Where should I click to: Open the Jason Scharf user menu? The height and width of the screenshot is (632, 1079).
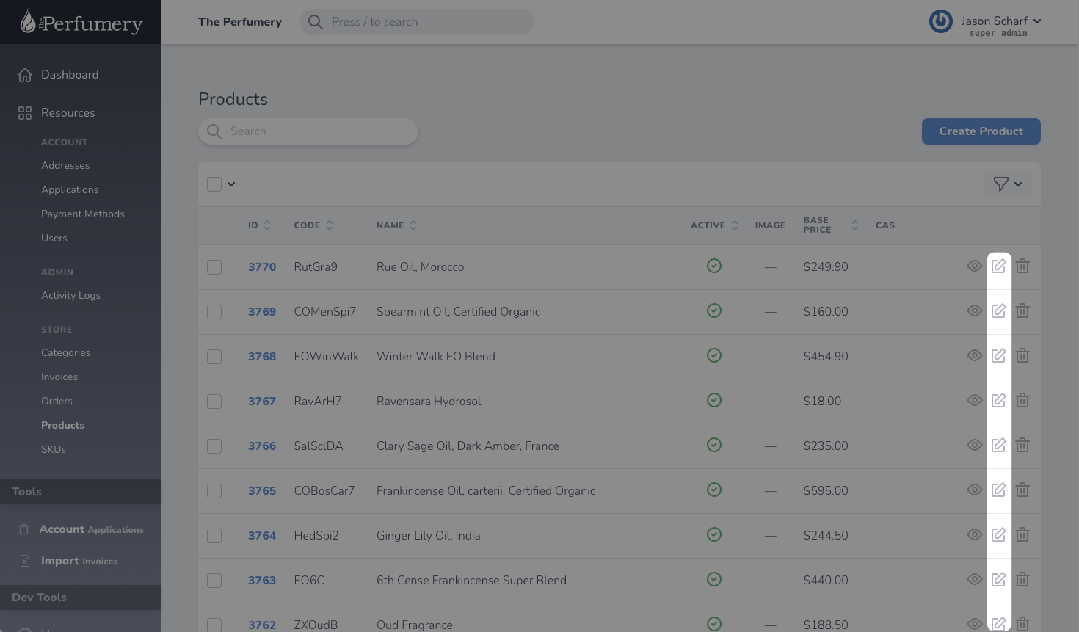[1000, 22]
